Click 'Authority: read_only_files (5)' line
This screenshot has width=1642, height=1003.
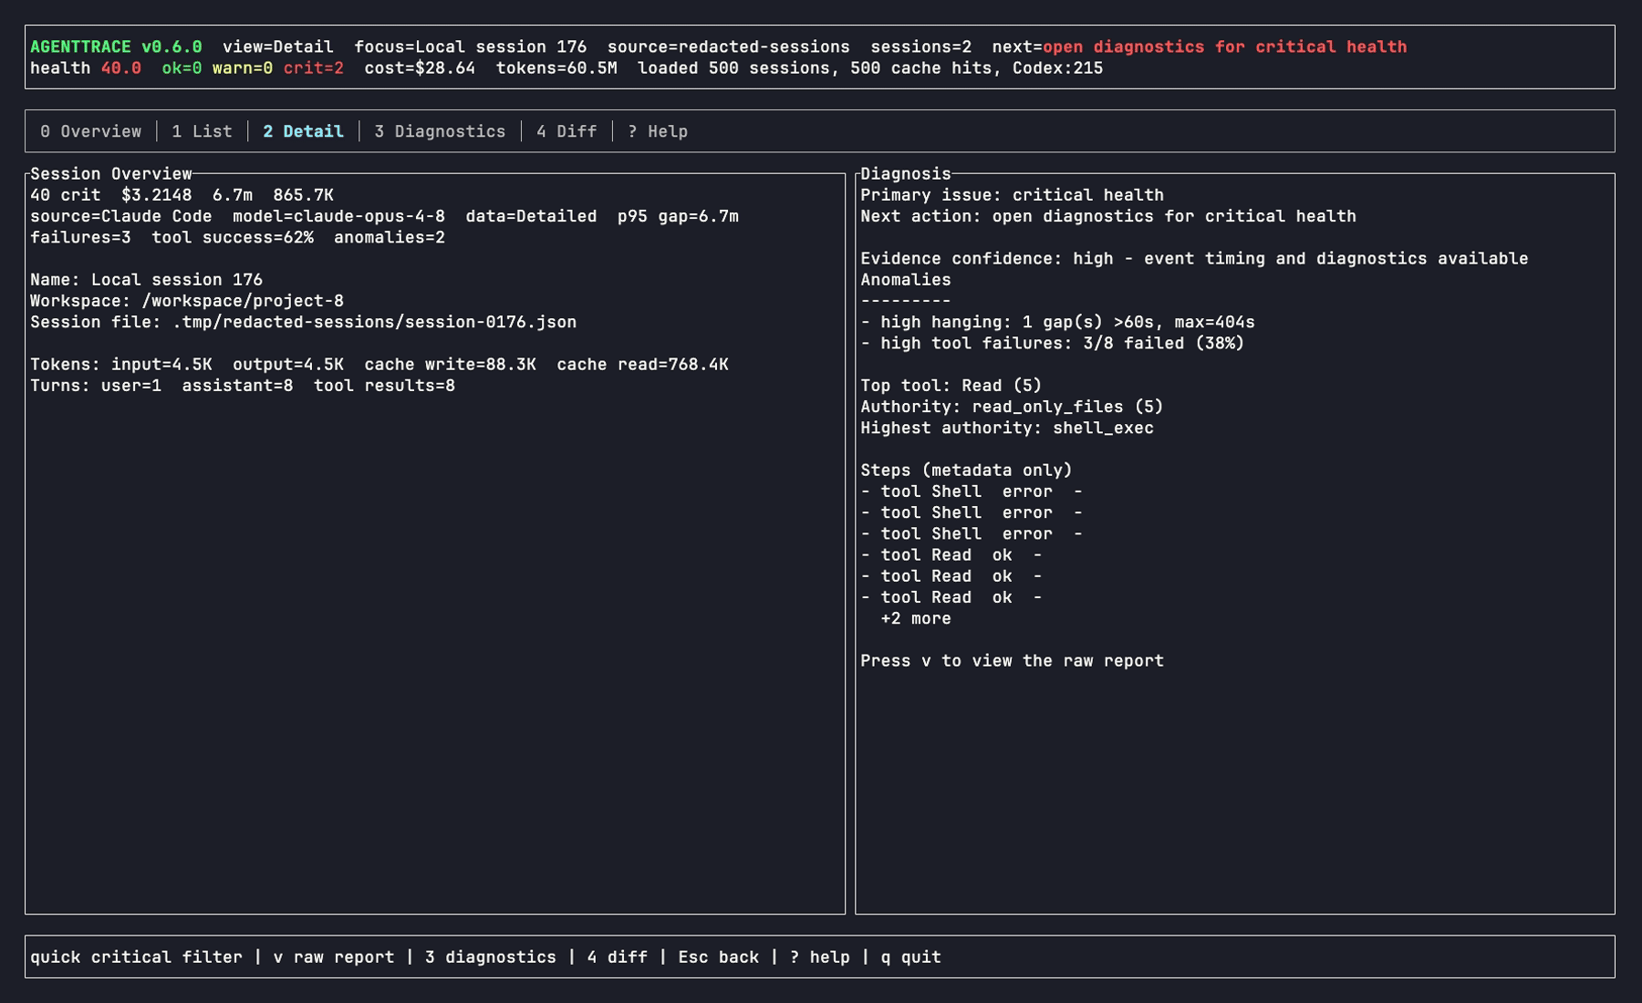pos(1013,407)
